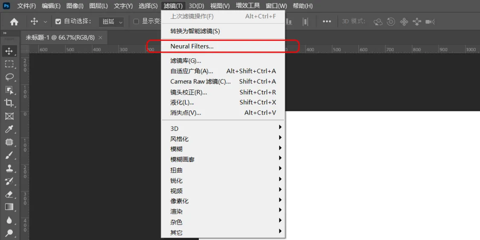
Task: Select the healing tool below the Eyedropper
Action: [9, 142]
